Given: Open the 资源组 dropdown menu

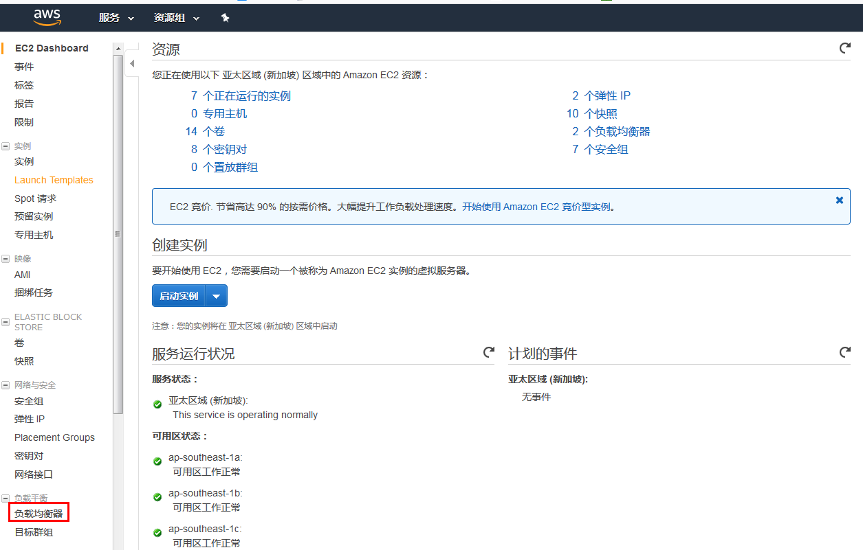Looking at the screenshot, I should pos(177,18).
